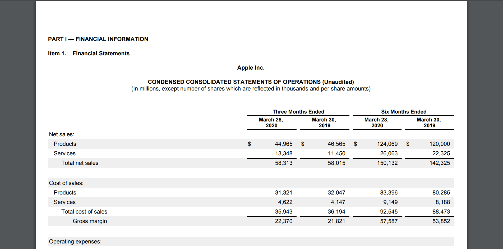Click 'March 30, 2019' under Three Months Ended
The width and height of the screenshot is (503, 249).
(324, 123)
